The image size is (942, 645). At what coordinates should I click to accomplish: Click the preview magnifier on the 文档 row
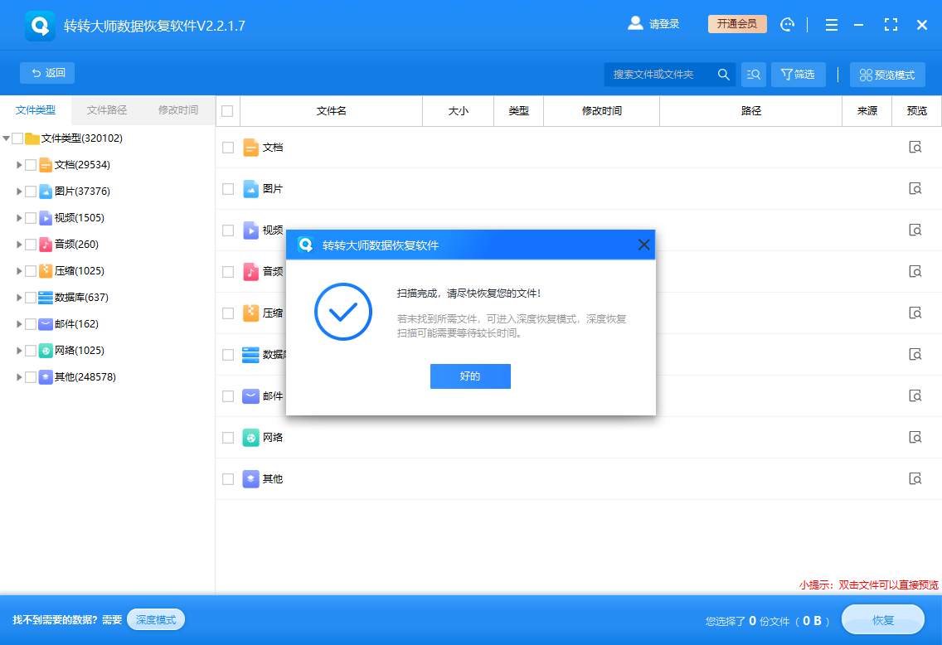pyautogui.click(x=915, y=147)
